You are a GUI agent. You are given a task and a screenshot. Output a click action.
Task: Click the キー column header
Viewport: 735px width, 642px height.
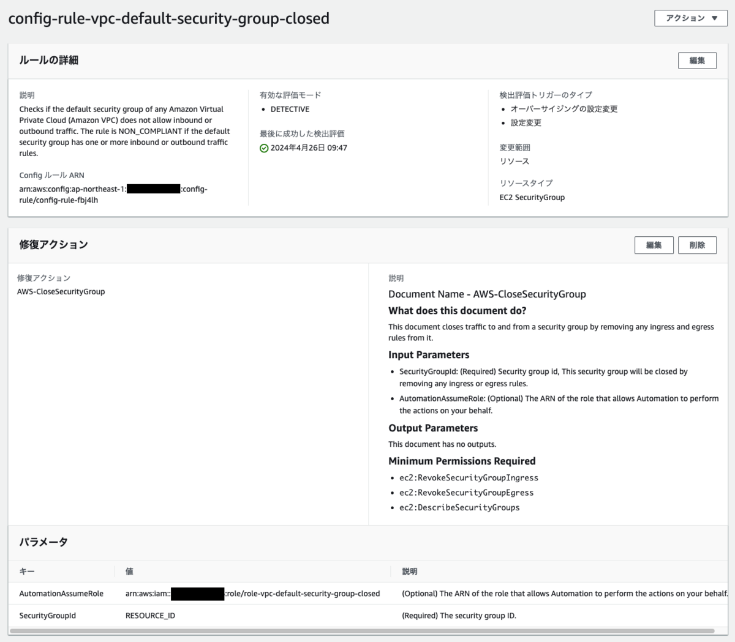(x=27, y=572)
